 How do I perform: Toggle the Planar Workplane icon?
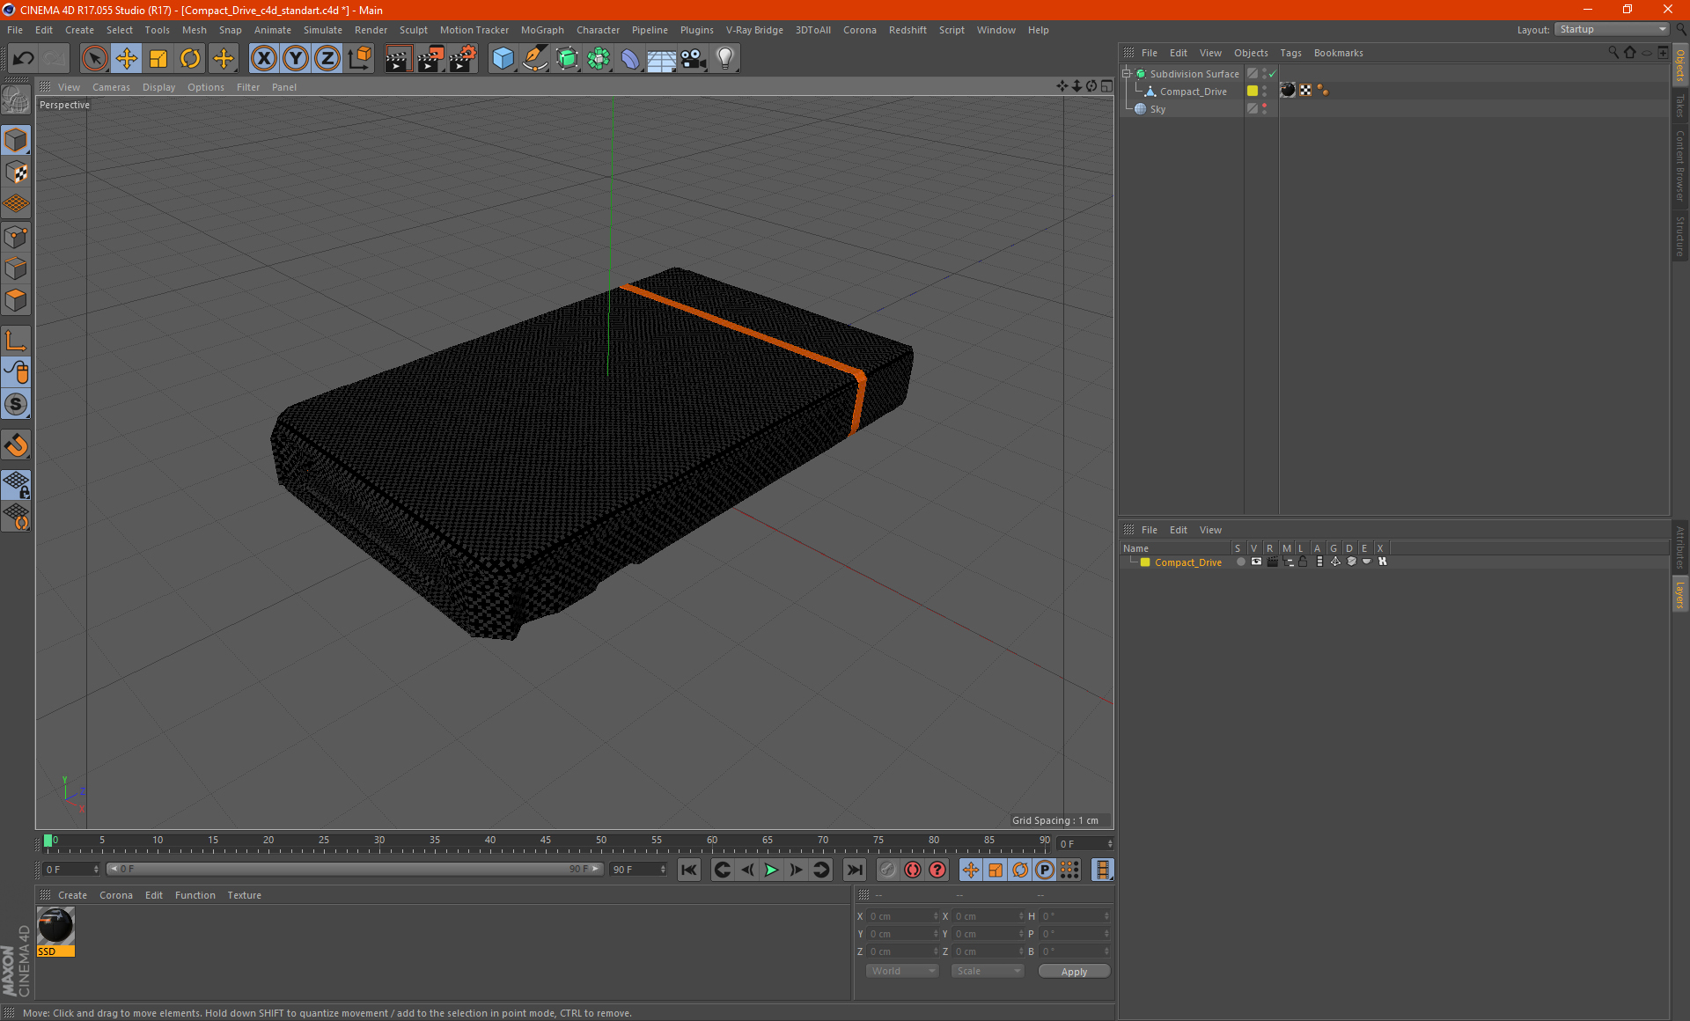coord(16,517)
